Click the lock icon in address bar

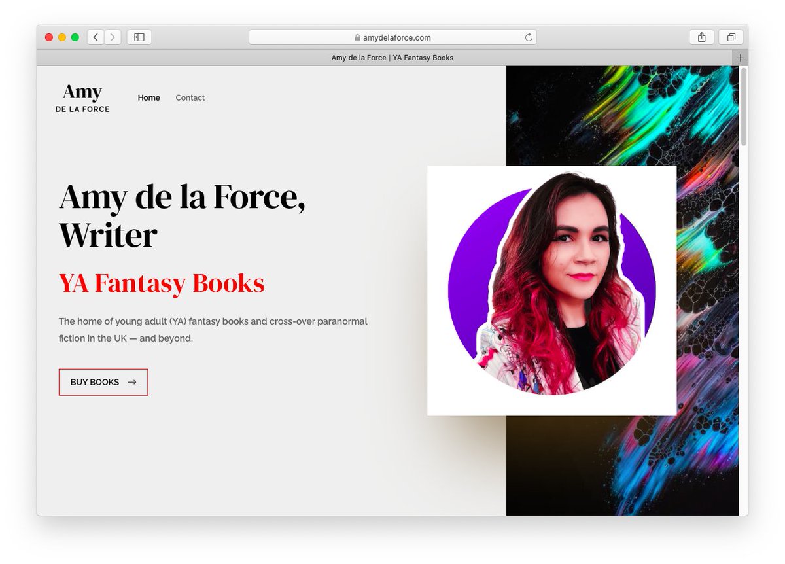click(358, 38)
